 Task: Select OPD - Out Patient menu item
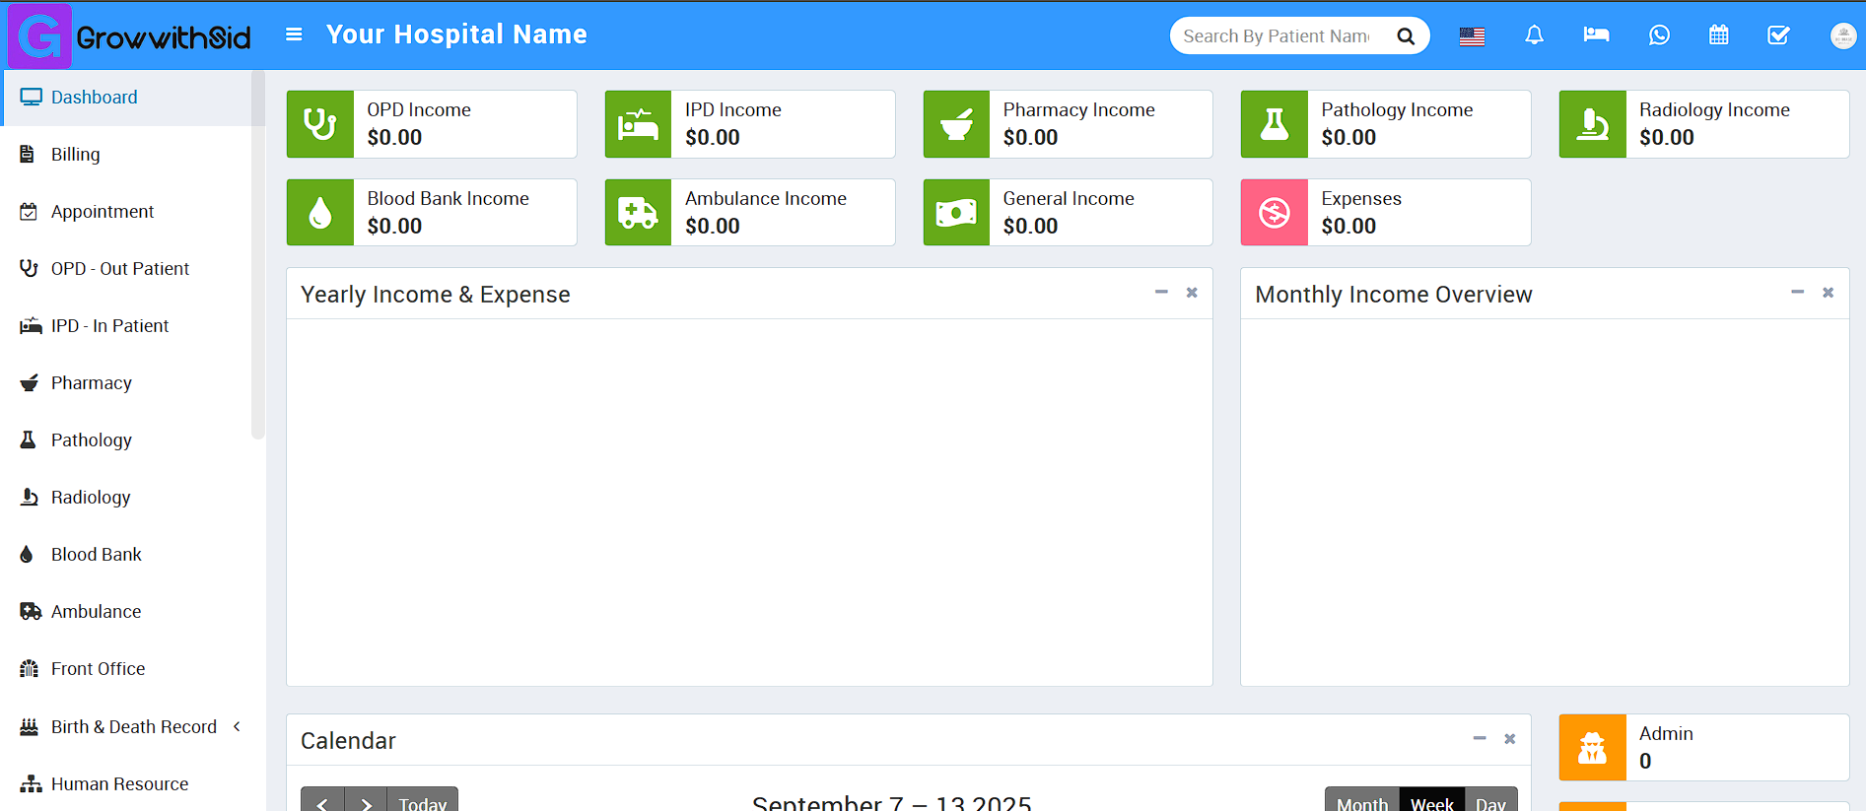(x=119, y=269)
